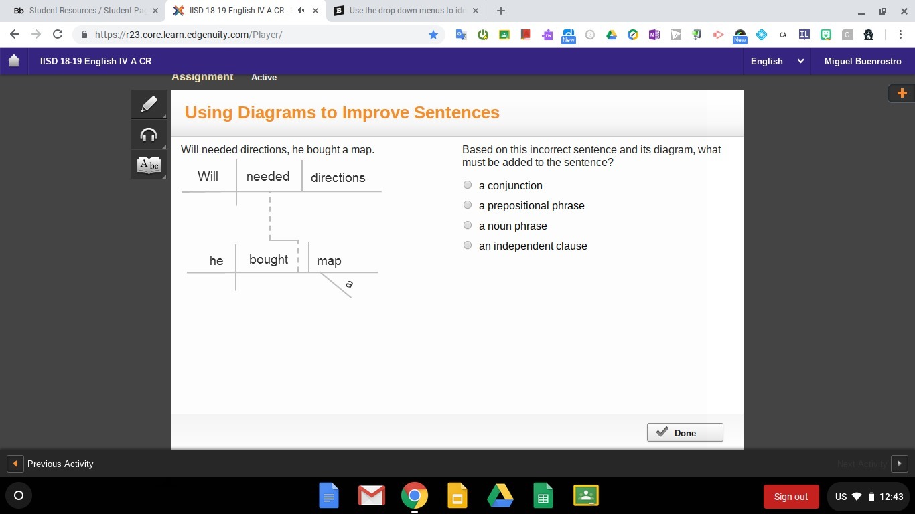Click the CA extension icon
Screen dimensions: 915x514
tap(783, 35)
